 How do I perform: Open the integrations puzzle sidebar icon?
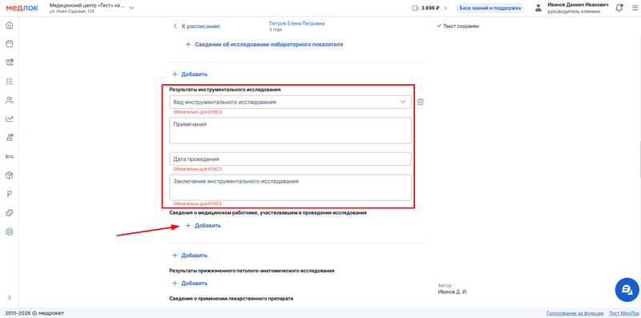10,213
